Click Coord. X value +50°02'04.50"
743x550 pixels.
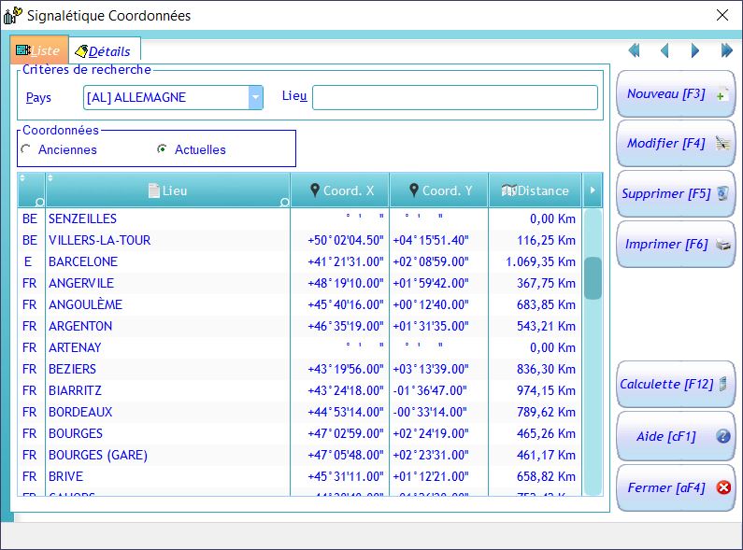point(346,240)
